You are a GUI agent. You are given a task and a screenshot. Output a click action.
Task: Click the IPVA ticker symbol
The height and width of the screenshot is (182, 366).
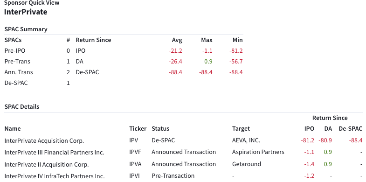[x=135, y=164]
